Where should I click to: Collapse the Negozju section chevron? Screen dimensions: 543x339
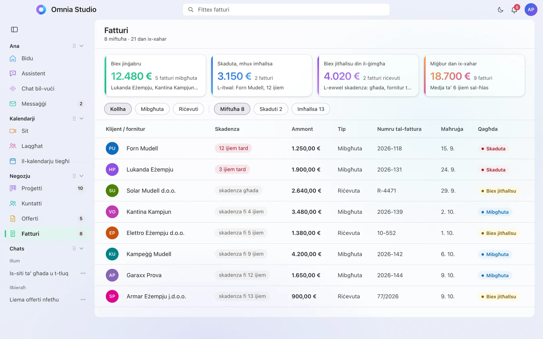tap(81, 176)
